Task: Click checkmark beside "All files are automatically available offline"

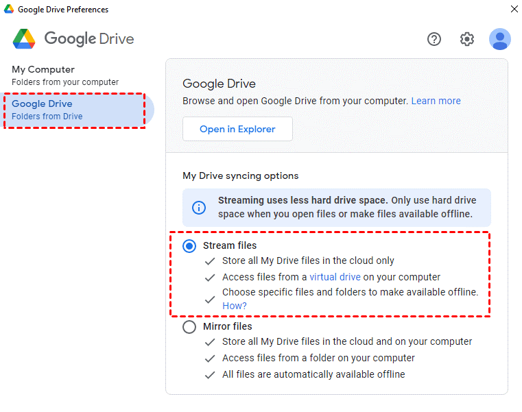Action: [210, 375]
